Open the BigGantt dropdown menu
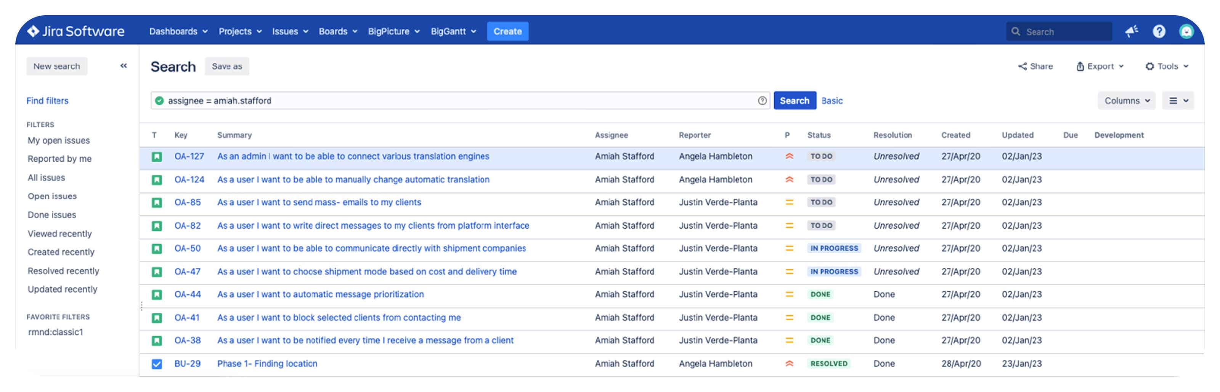1220x392 pixels. (453, 31)
